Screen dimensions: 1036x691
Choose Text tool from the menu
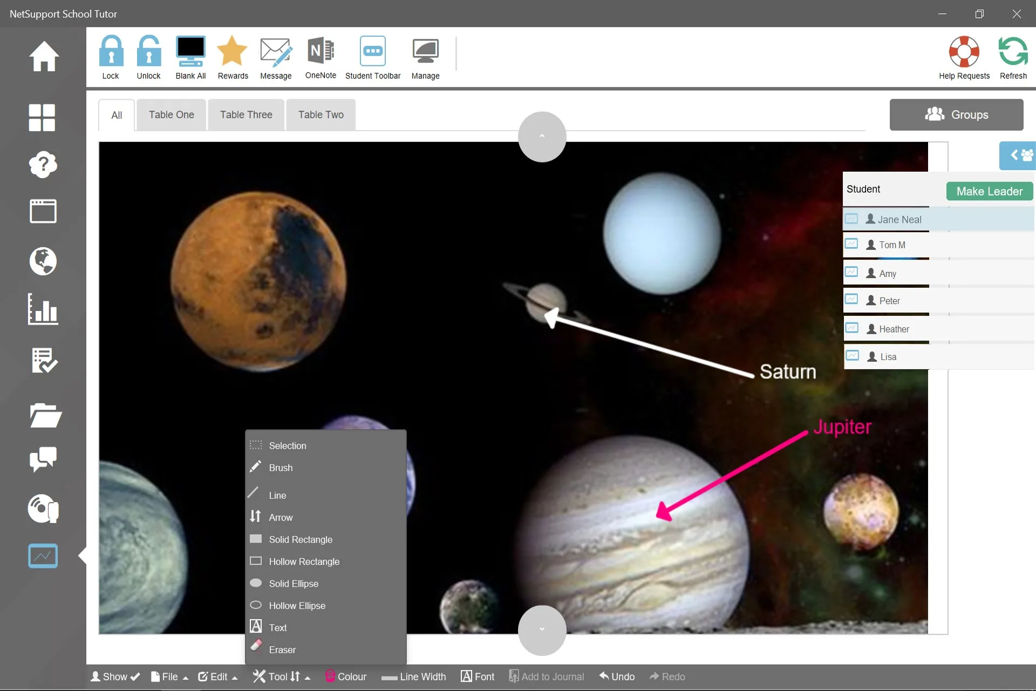tap(325, 628)
